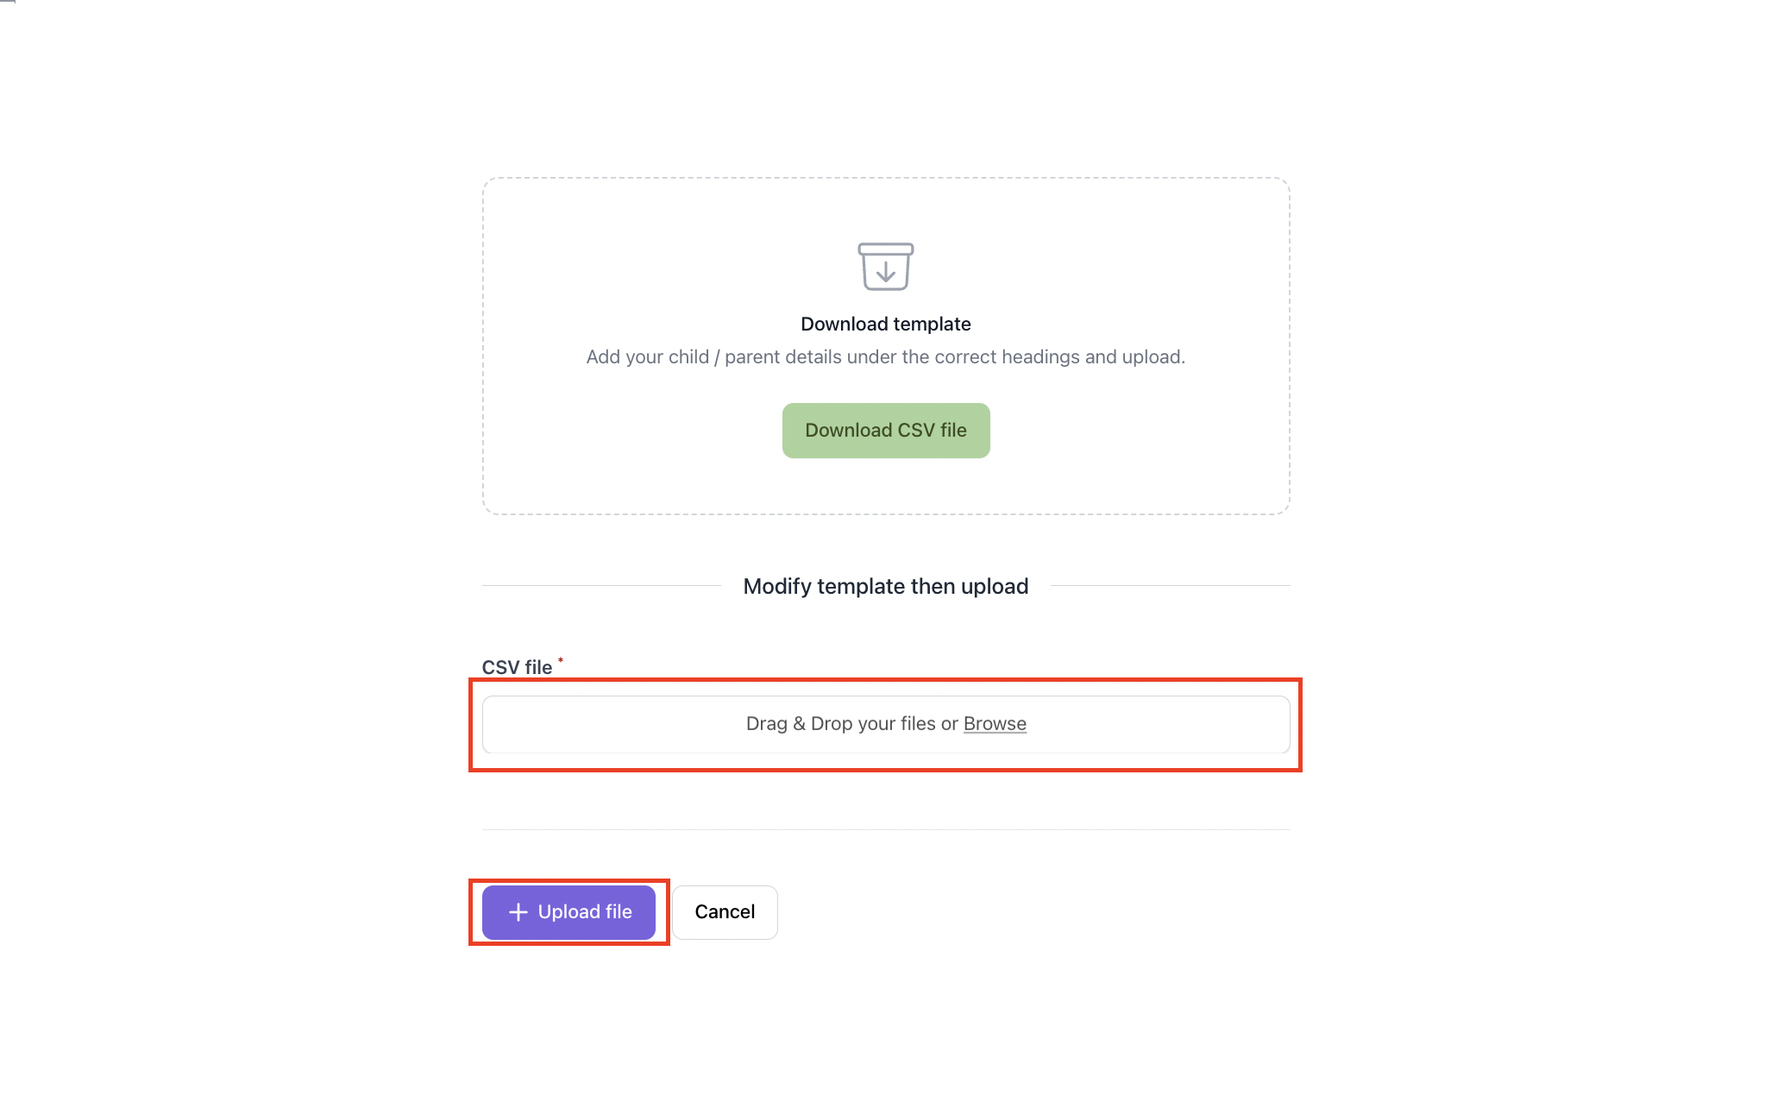
Task: Click the download template box icon
Action: pos(885,266)
